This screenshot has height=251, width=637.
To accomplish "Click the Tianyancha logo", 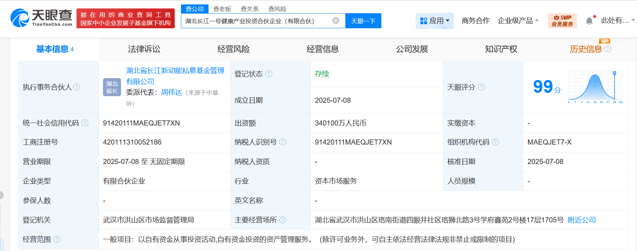I will tap(41, 18).
